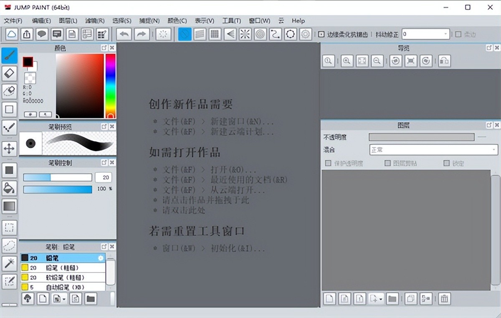Click the zoom-in icon in the Navigator panel
Image resolution: width=501 pixels, height=318 pixels.
coord(347,61)
